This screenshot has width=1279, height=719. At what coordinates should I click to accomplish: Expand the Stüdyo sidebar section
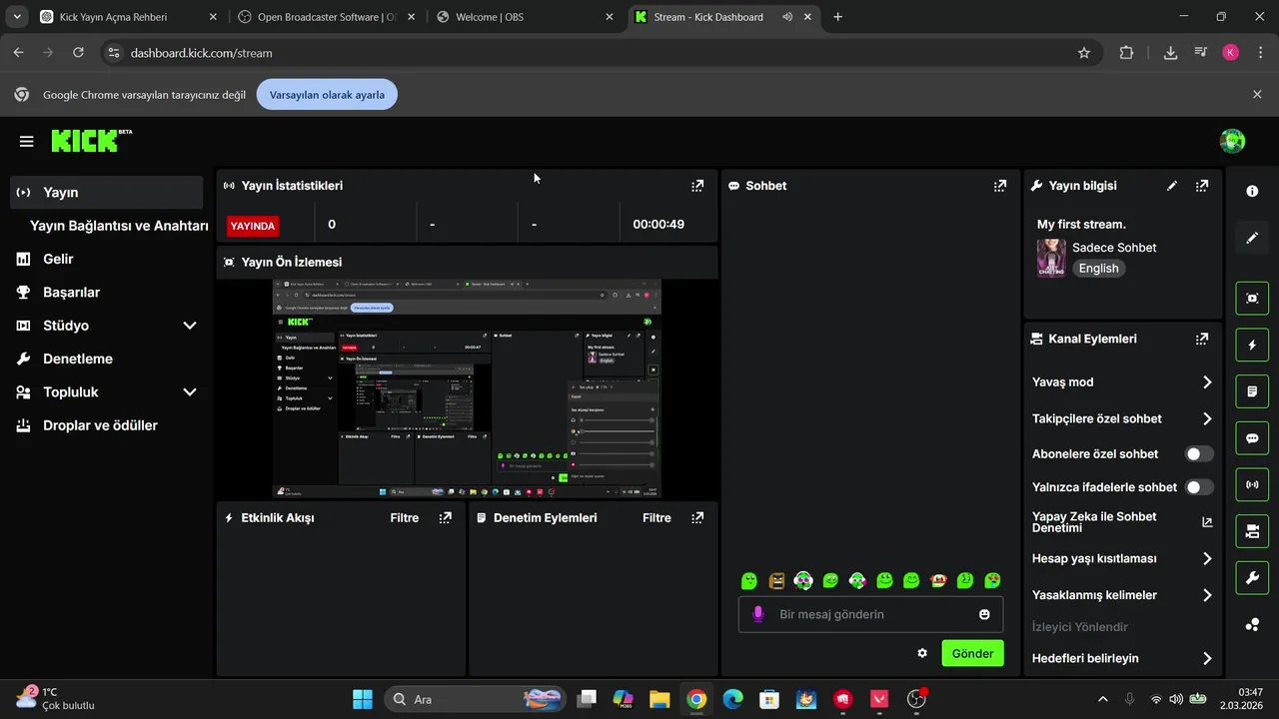[x=190, y=326]
